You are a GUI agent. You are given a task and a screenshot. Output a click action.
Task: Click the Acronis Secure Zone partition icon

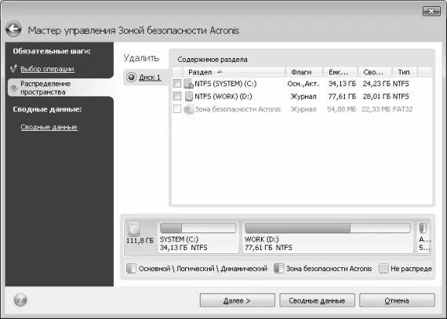tap(188, 110)
